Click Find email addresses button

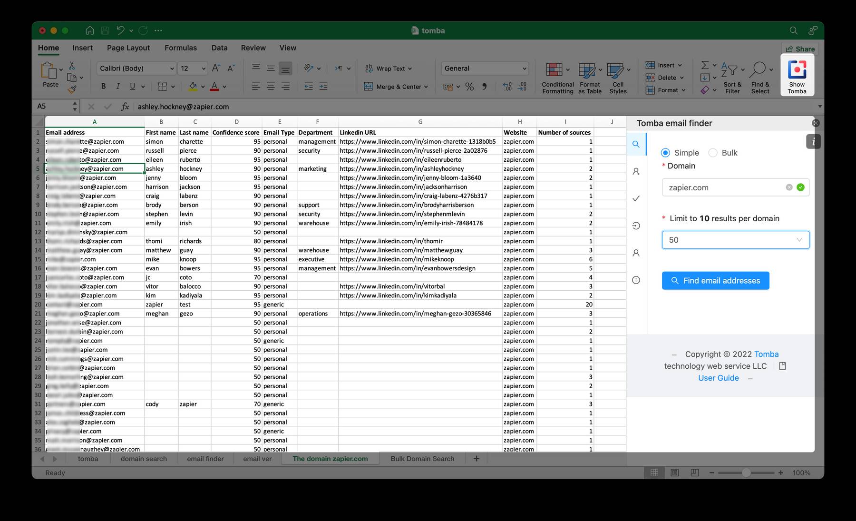tap(715, 281)
